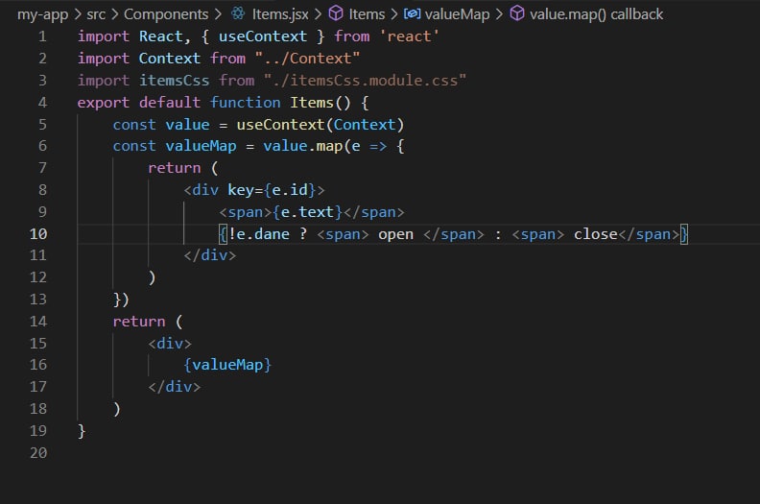Screen dimensions: 760x504
Task: Click the 'react' string on line 1
Action: pyautogui.click(x=409, y=36)
